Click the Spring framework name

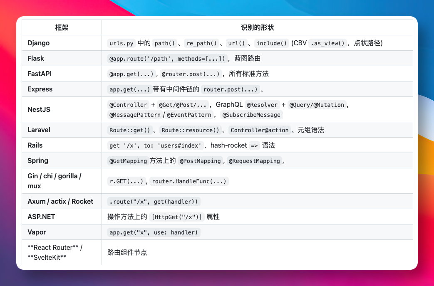[37, 161]
